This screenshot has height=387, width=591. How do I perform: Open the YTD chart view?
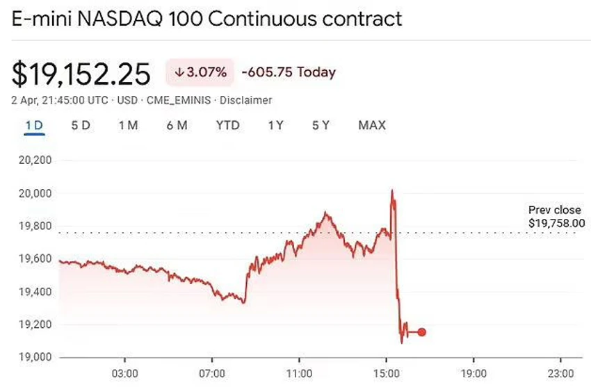tap(227, 125)
